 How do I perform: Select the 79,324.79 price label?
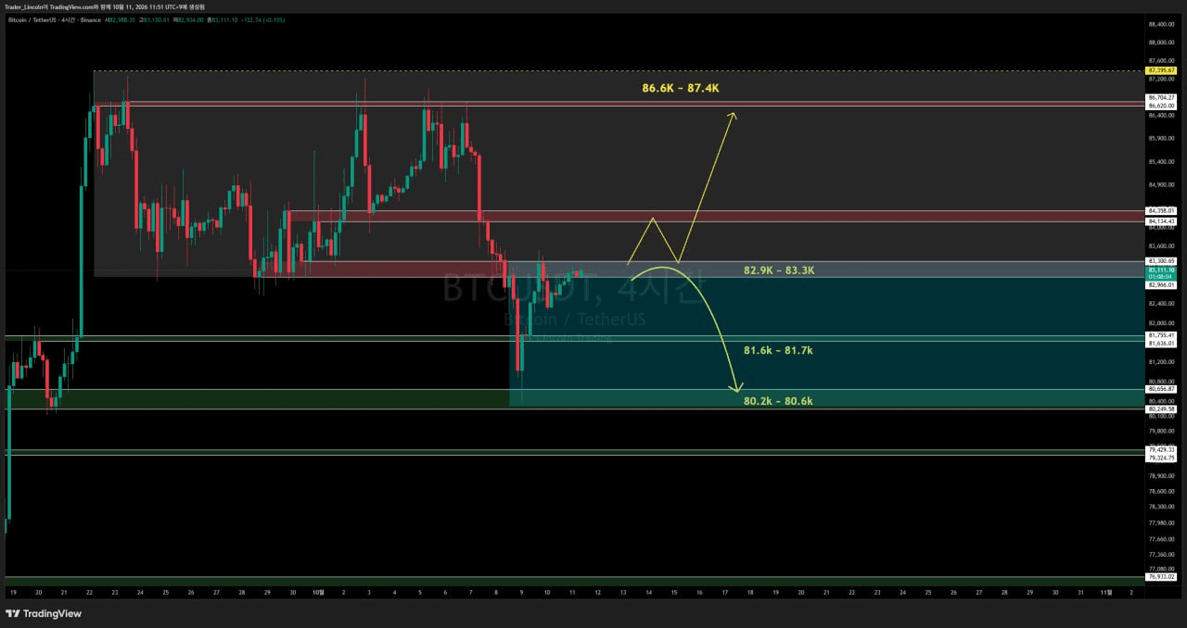pyautogui.click(x=1161, y=458)
